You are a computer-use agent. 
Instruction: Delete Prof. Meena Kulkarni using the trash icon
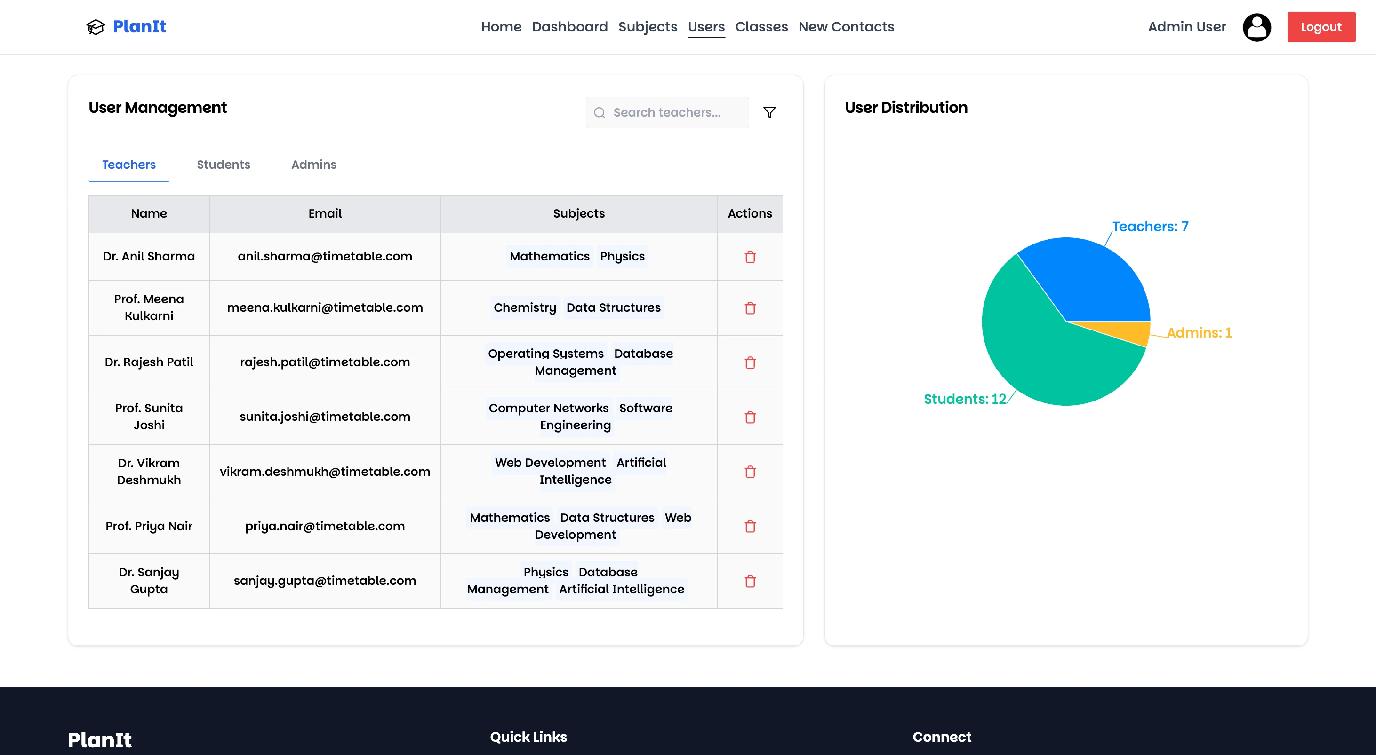pyautogui.click(x=750, y=308)
